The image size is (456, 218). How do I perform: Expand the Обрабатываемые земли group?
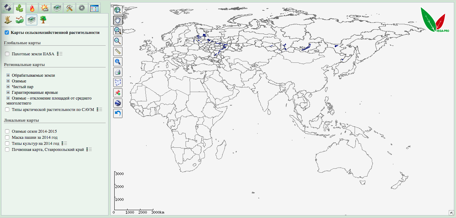click(x=8, y=75)
